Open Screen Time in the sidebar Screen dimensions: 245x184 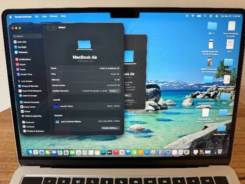[x=25, y=74]
